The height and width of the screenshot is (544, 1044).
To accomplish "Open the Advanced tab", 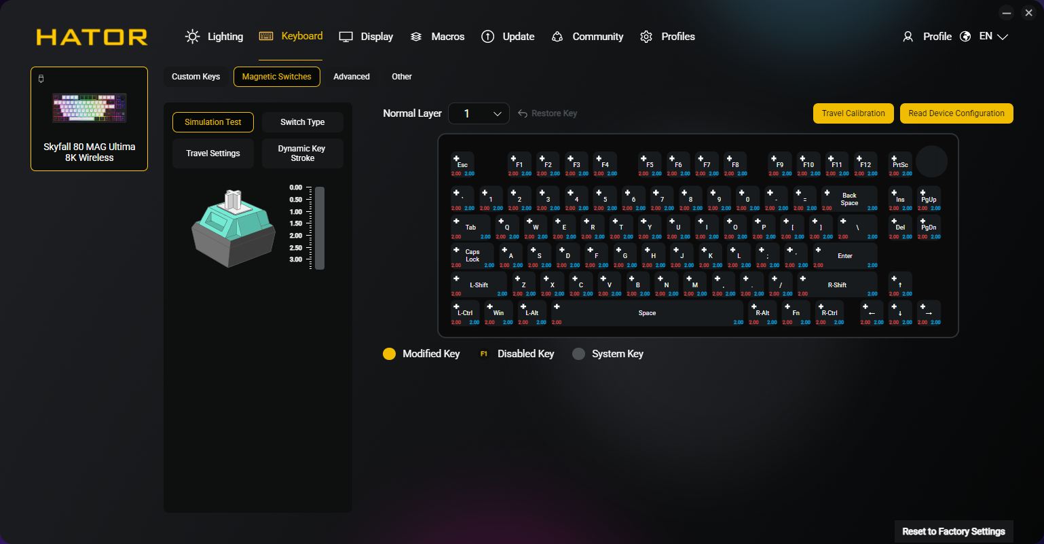I will pyautogui.click(x=351, y=77).
